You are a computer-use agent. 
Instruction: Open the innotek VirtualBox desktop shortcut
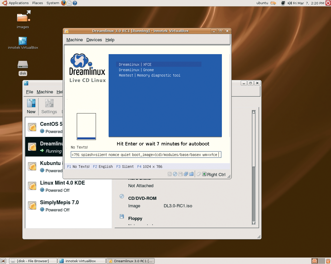[23, 43]
